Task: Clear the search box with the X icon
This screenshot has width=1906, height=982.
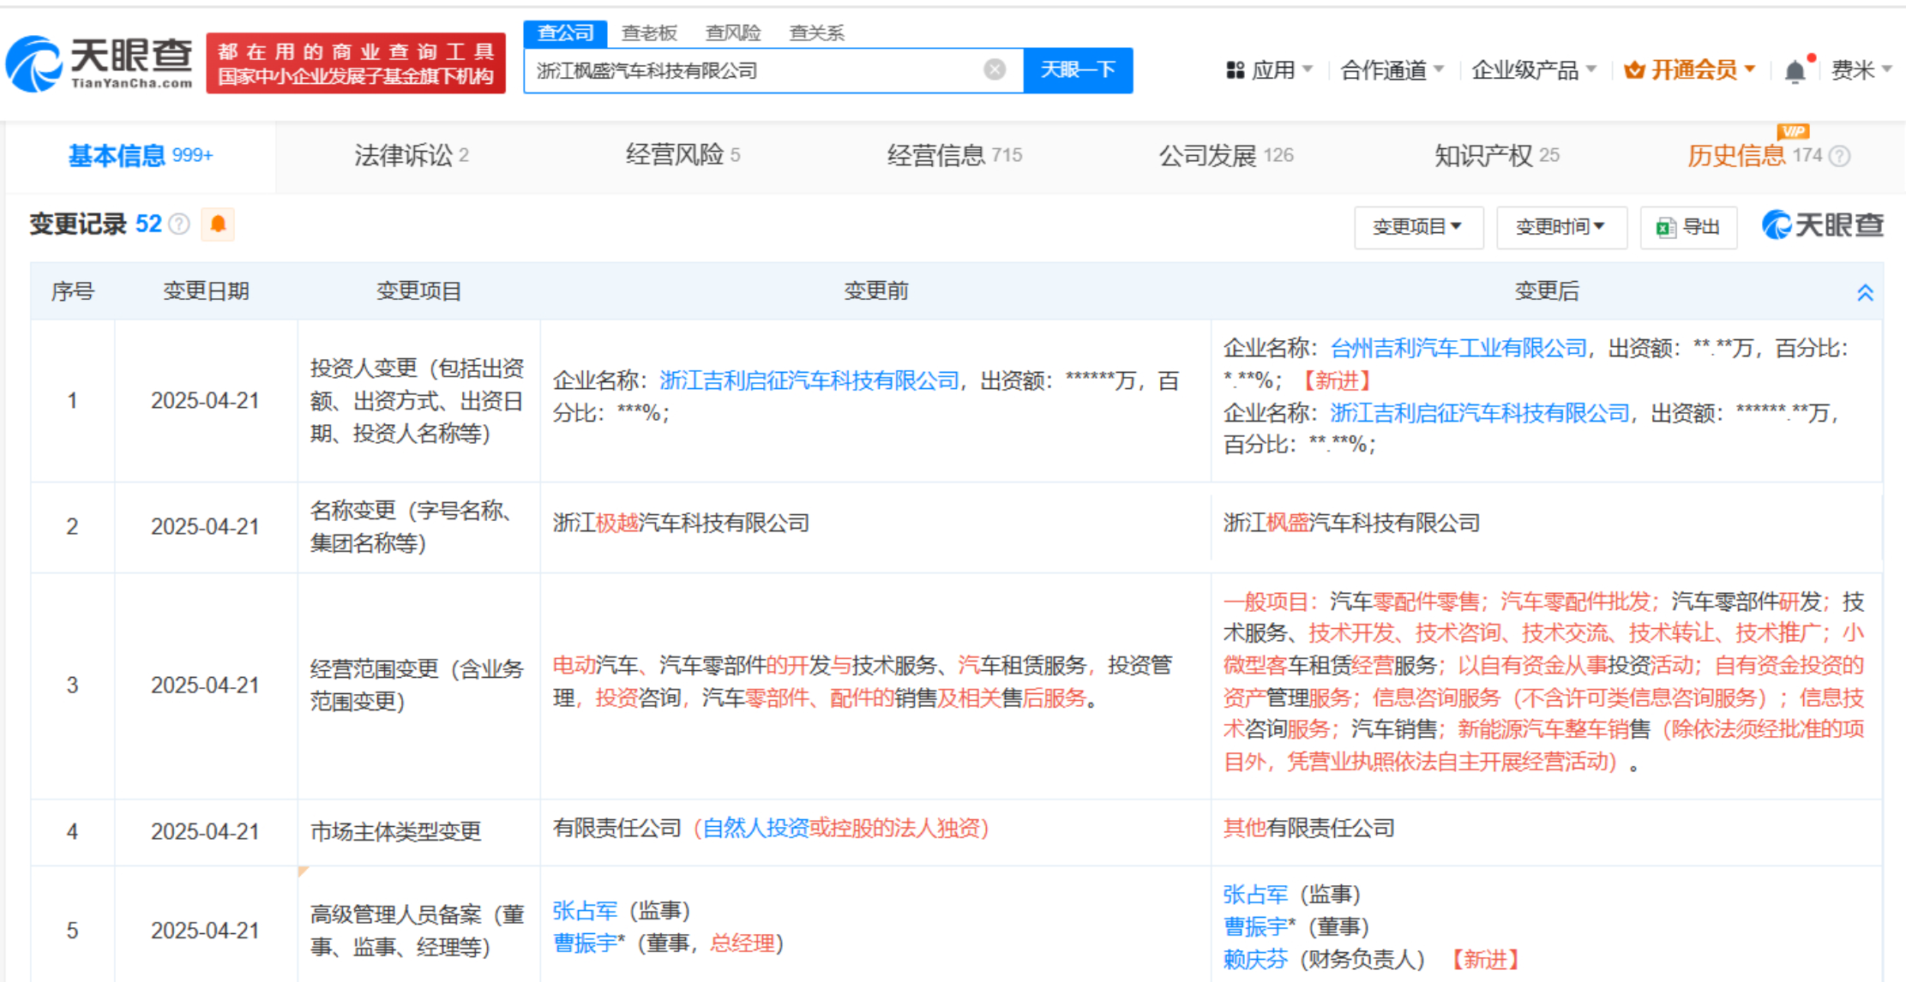Action: (995, 70)
